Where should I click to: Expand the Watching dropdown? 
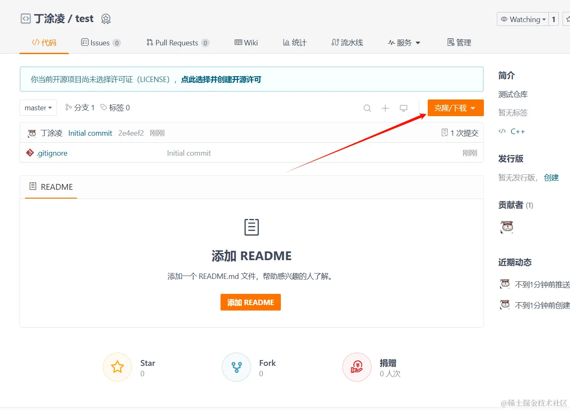click(523, 19)
